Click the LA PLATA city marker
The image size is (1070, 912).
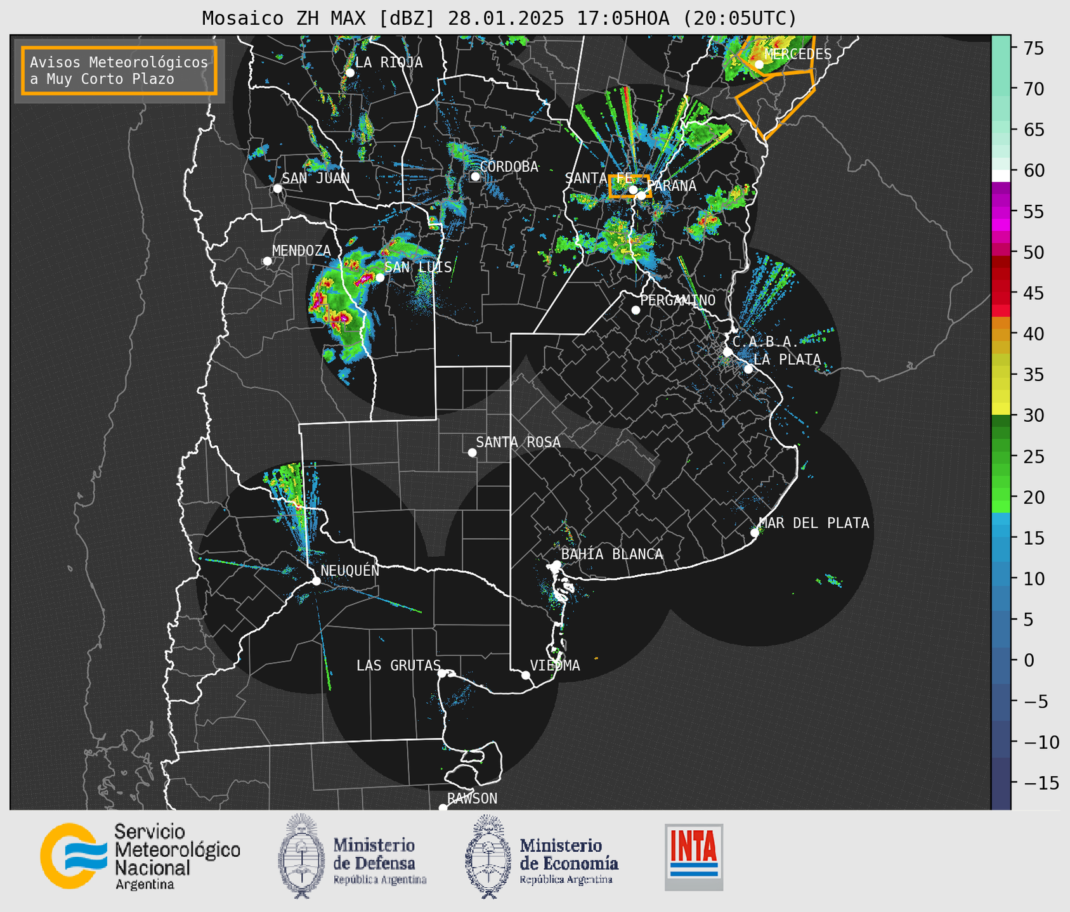[x=748, y=369]
